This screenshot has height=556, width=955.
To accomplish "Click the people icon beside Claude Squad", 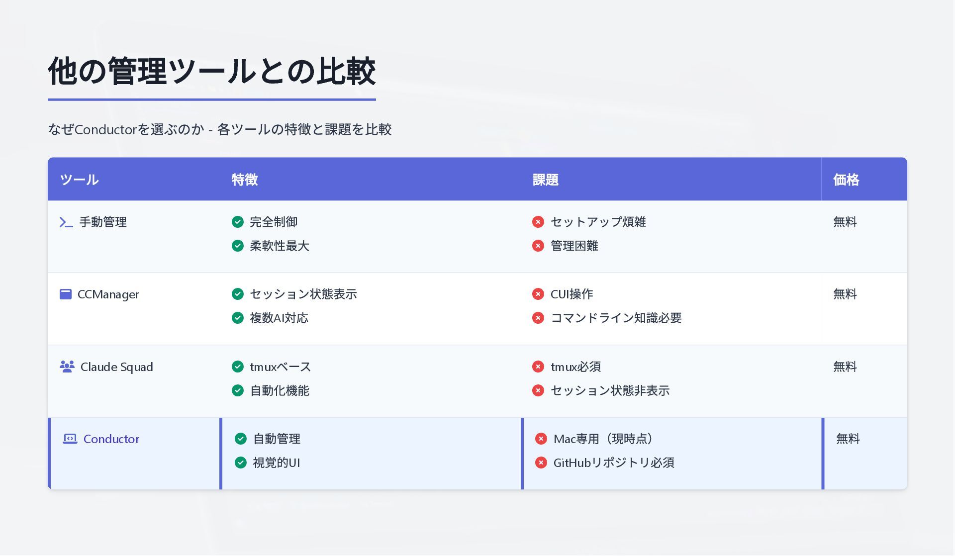I will (x=67, y=367).
